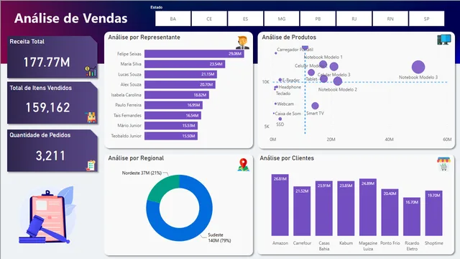Image resolution: width=460 pixels, height=259 pixels.
Task: Click the E-Reader scatter point
Action: [280, 80]
